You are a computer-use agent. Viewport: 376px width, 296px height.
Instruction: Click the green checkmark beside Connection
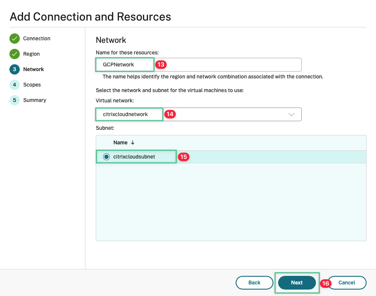[15, 39]
